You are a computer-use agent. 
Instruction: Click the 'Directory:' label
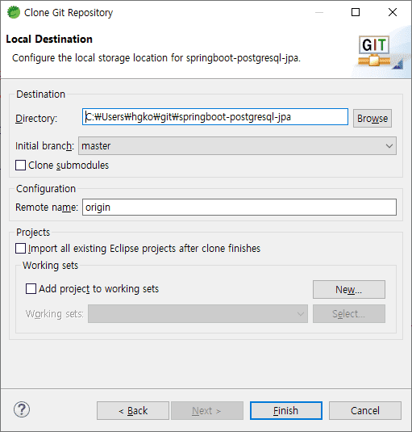pyautogui.click(x=36, y=119)
